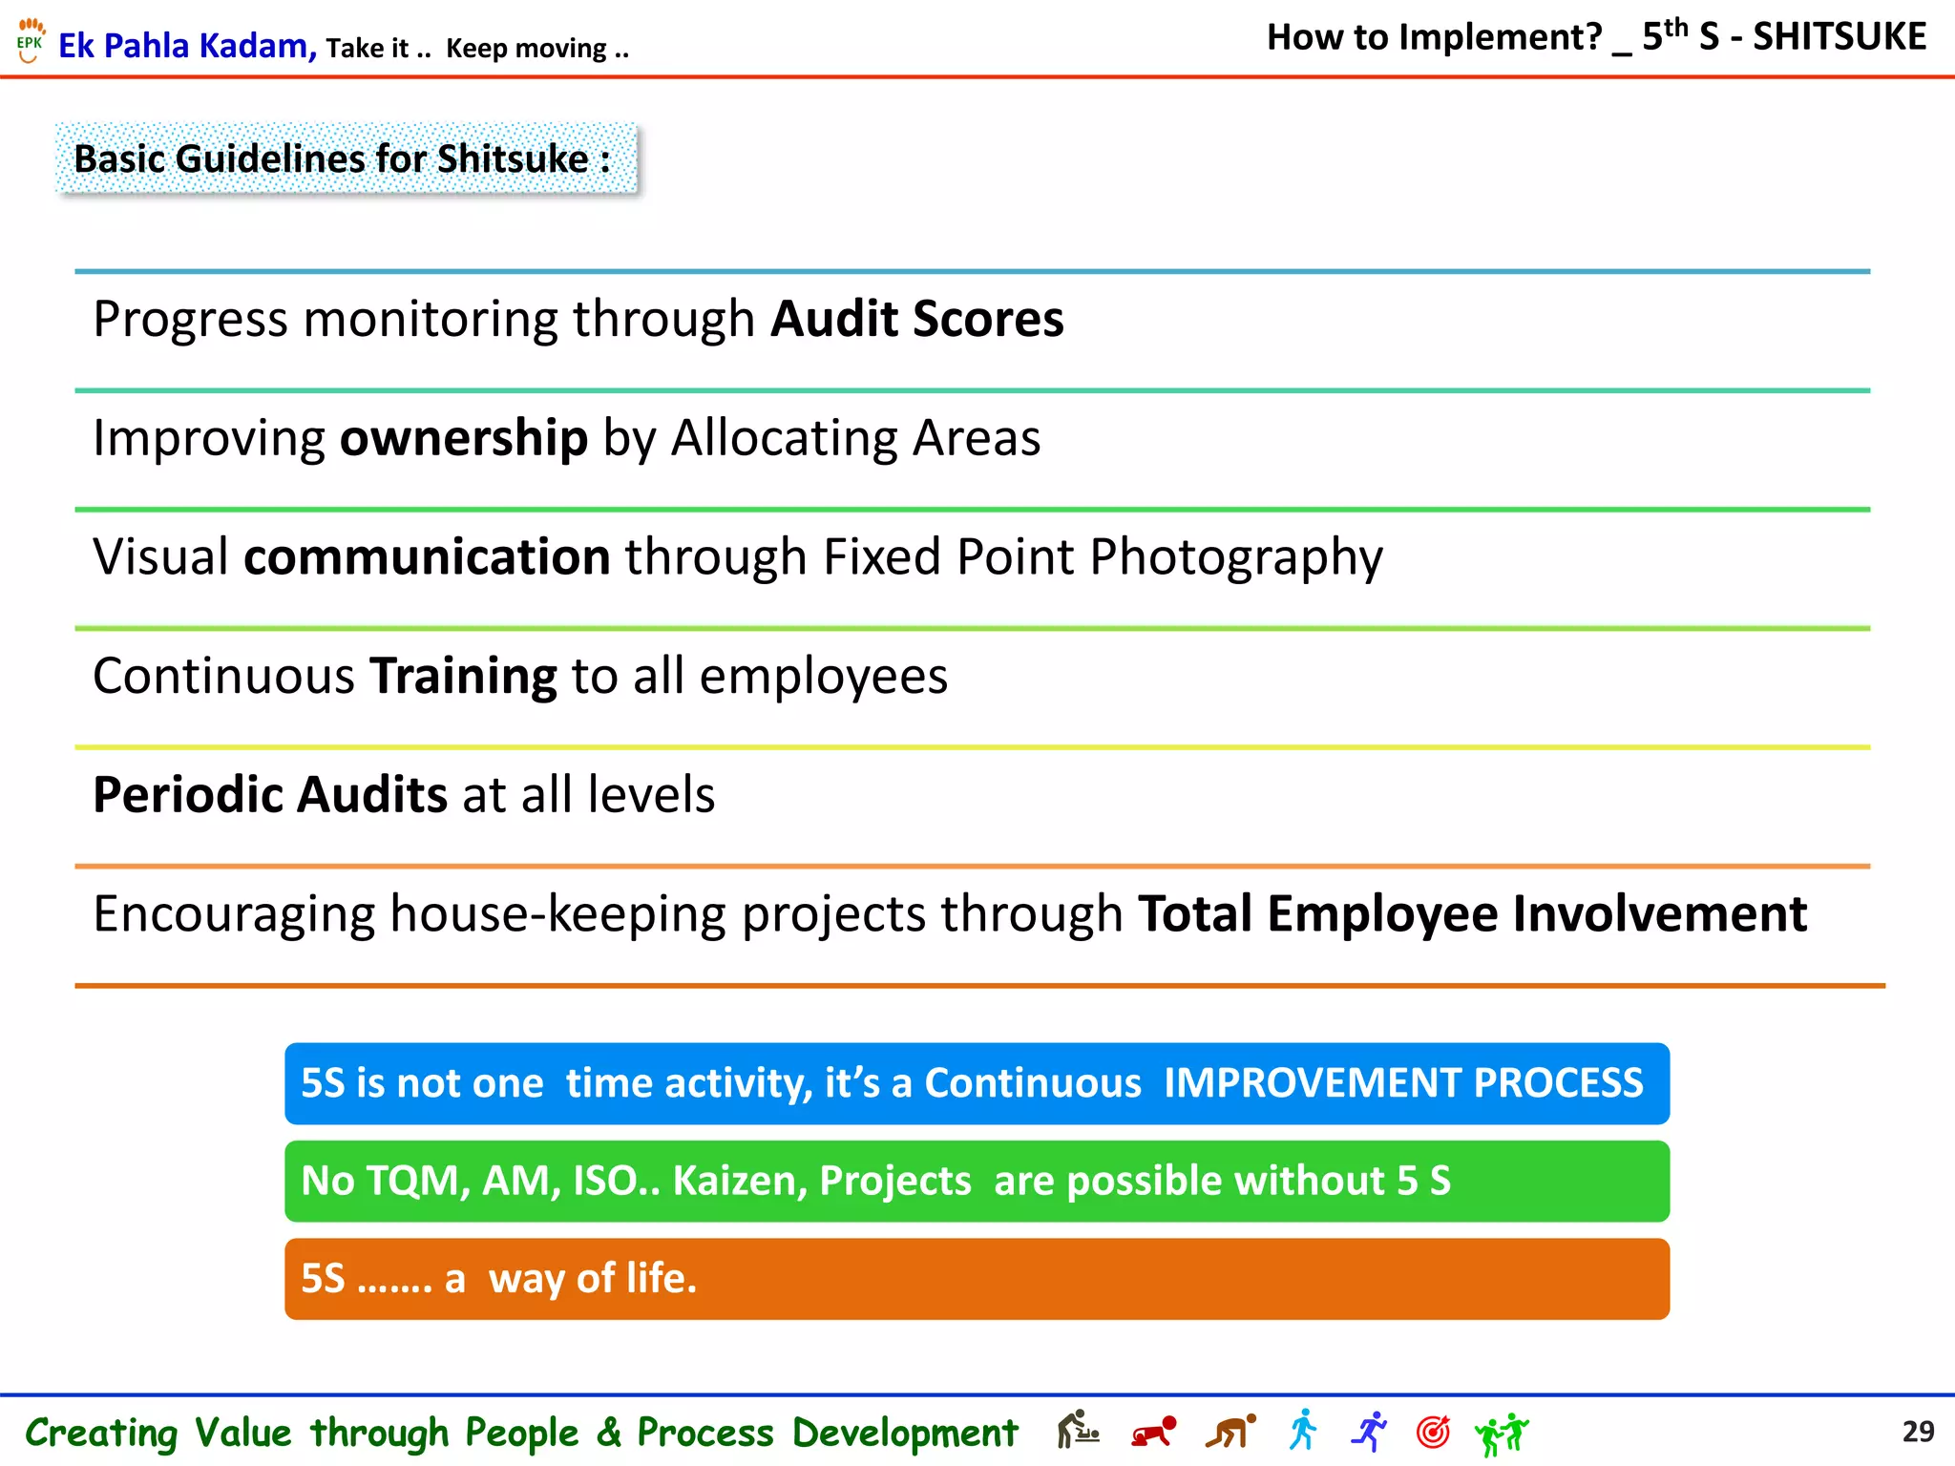Click the brown person-getting-up icon
The image size is (1955, 1466).
coord(1230,1432)
